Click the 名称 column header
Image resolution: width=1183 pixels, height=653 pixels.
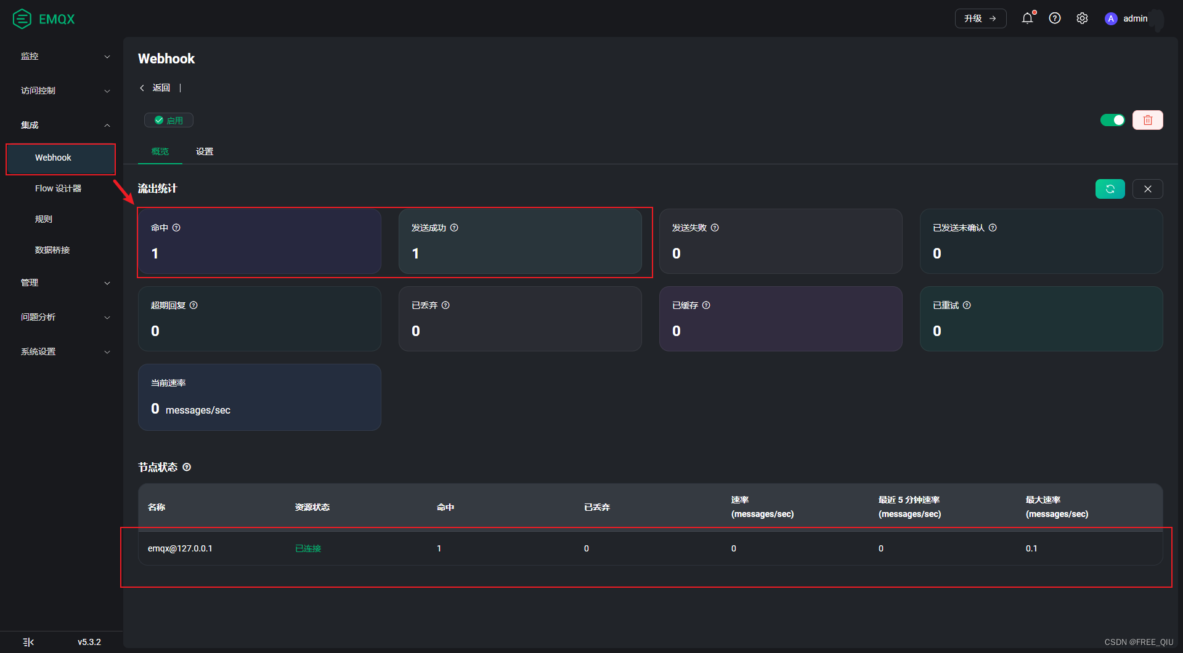157,507
